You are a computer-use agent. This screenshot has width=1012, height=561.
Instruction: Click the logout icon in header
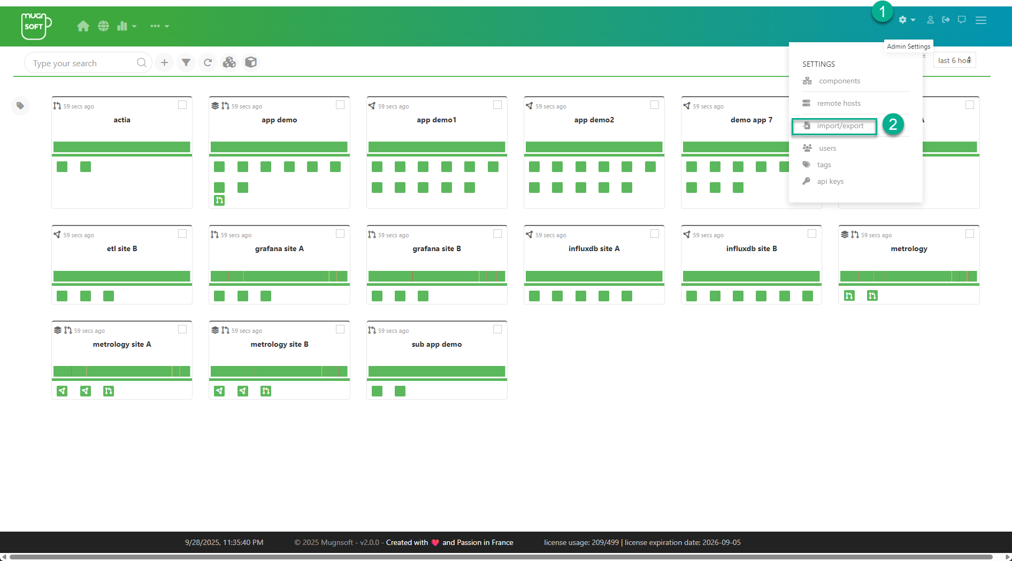[946, 20]
